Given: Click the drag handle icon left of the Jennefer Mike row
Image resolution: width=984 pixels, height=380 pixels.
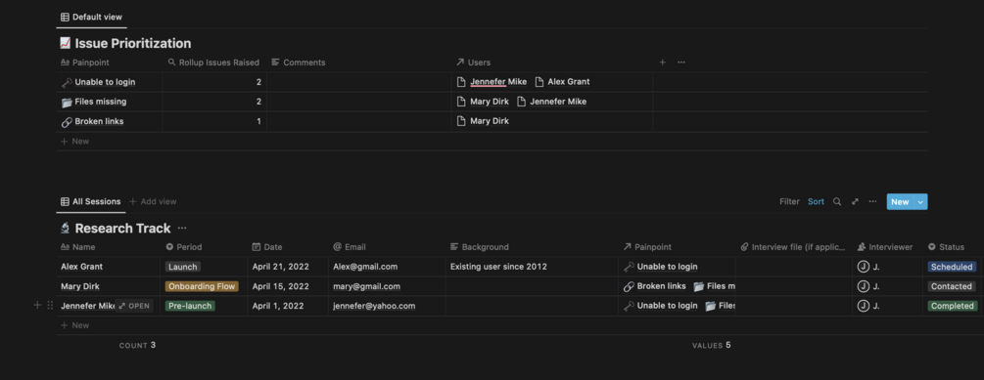Looking at the screenshot, I should coord(50,306).
